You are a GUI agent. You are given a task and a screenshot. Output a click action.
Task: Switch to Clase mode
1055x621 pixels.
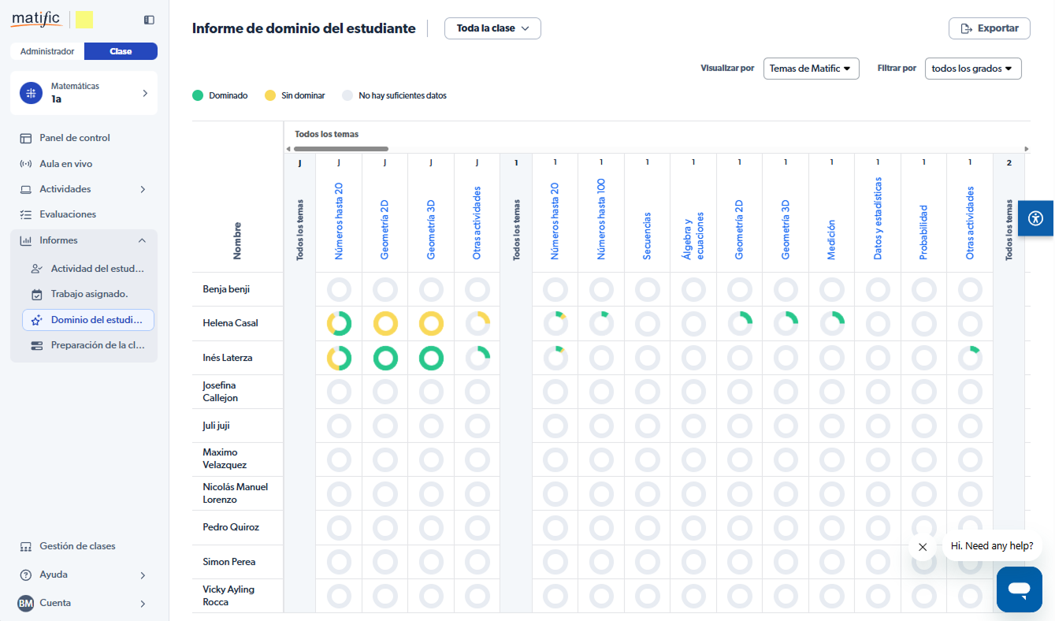[x=121, y=51]
